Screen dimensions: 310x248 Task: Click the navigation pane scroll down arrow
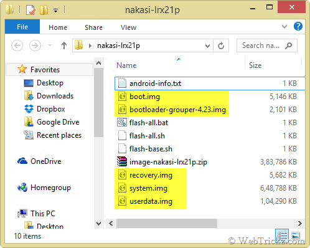tap(99, 224)
